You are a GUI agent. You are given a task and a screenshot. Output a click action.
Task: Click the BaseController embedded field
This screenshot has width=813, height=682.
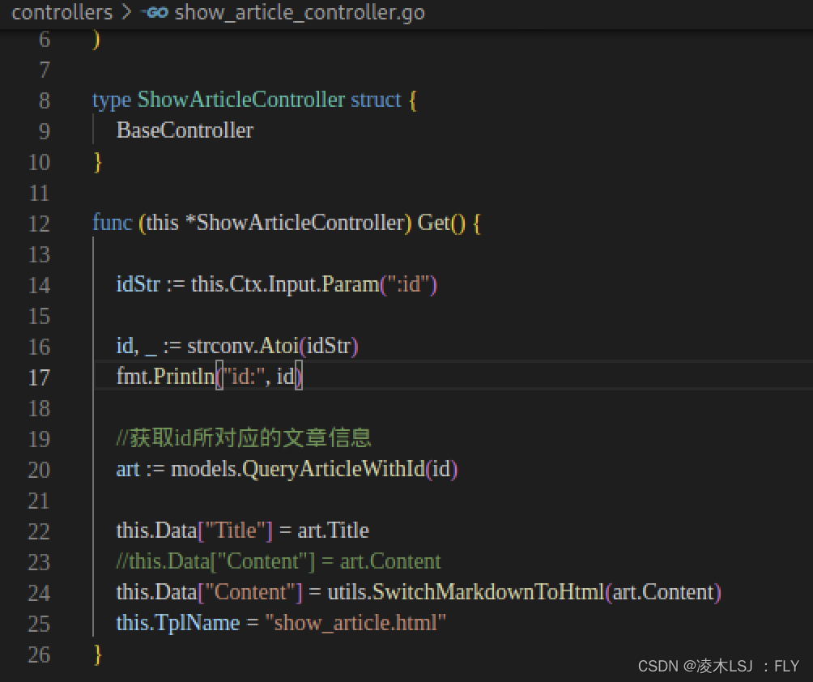[184, 130]
